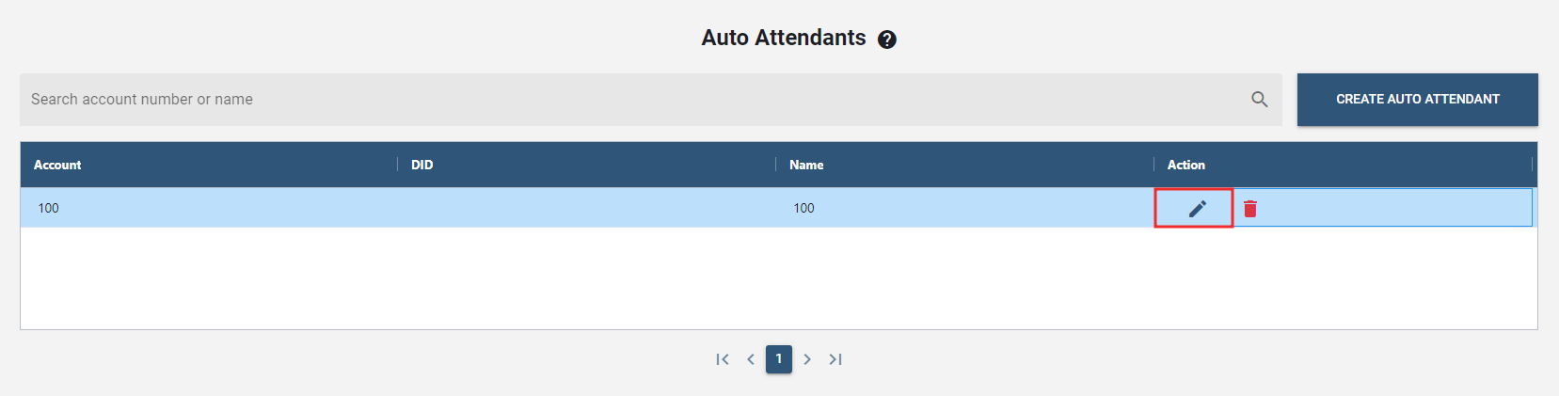This screenshot has width=1559, height=396.
Task: Click the Auto Attendants page title
Action: point(783,38)
